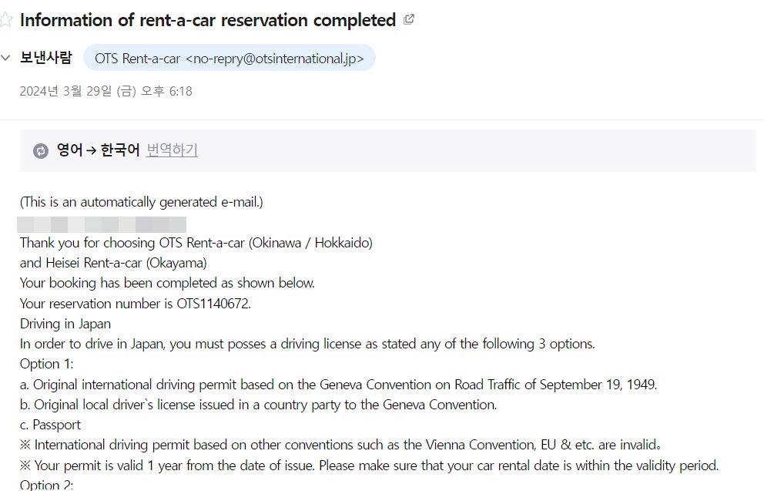Open the email in a new window
Screen dimensions: 764x491
tap(409, 20)
